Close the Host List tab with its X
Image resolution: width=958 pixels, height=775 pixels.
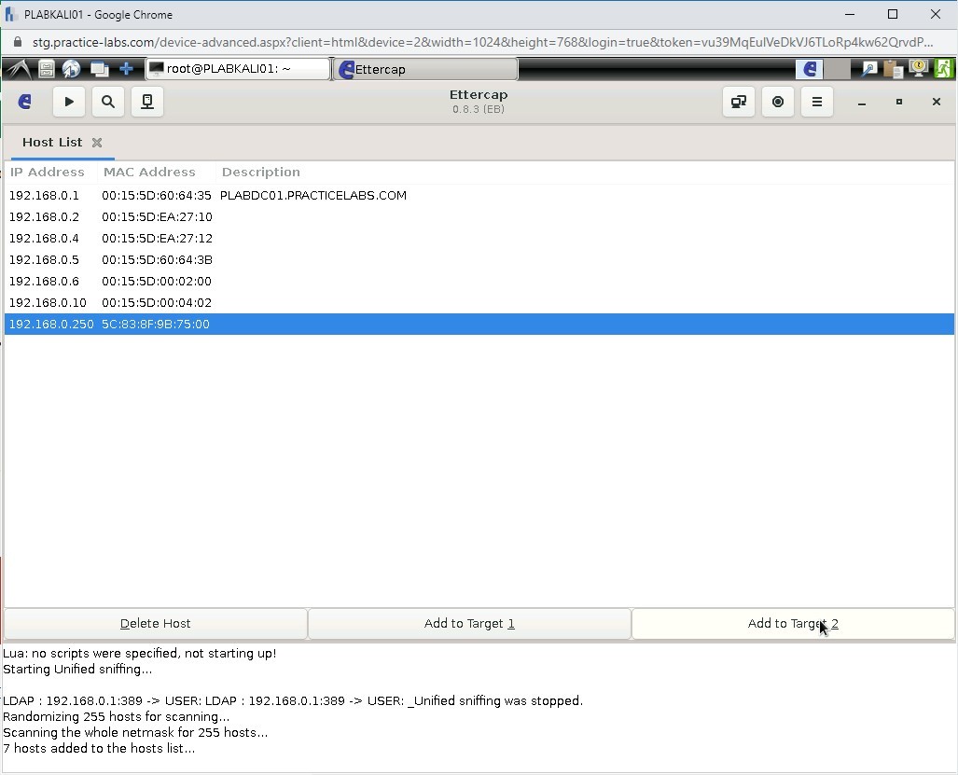[x=98, y=142]
